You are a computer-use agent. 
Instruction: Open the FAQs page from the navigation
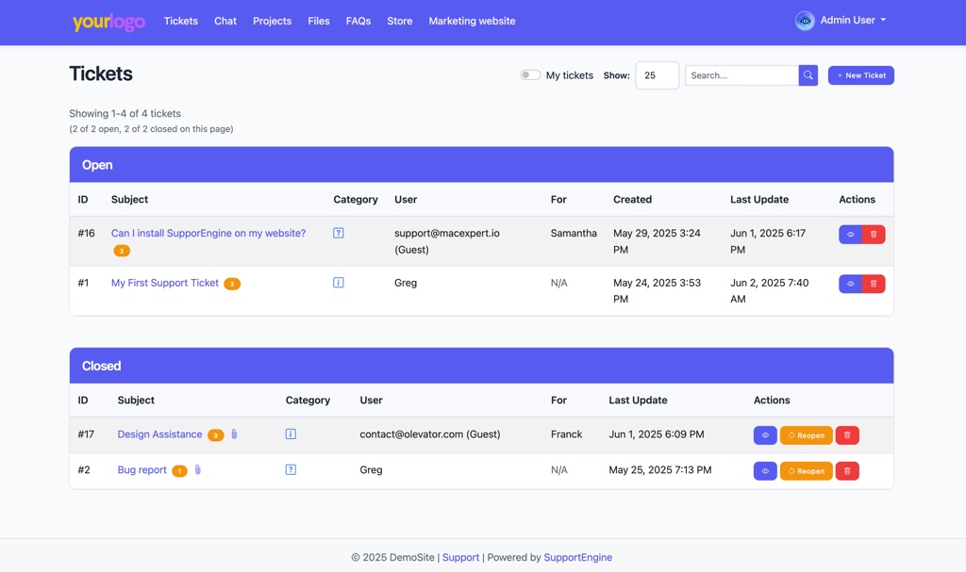358,21
